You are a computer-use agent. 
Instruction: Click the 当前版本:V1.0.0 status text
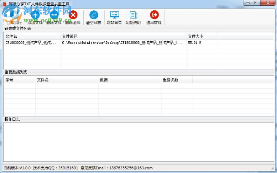tap(17, 168)
